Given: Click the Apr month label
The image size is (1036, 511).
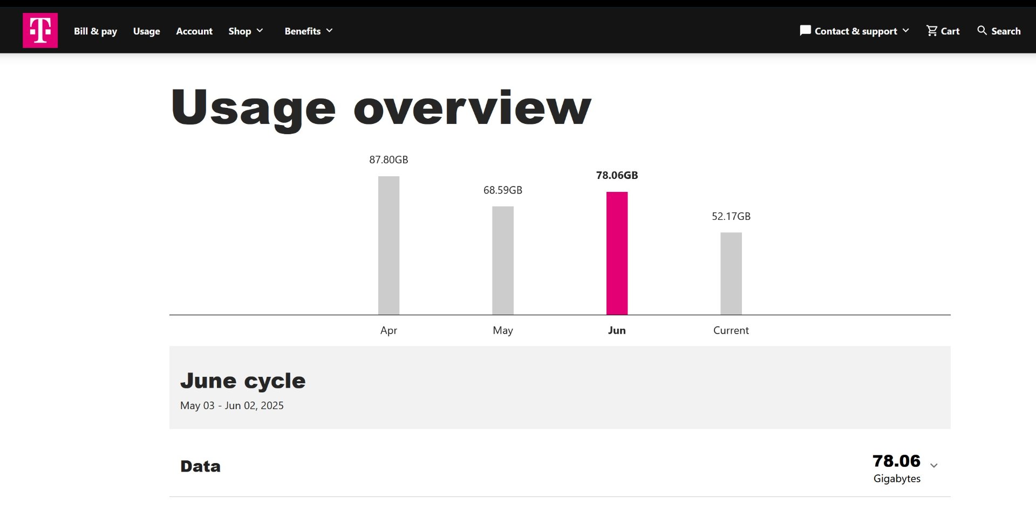Looking at the screenshot, I should (x=388, y=330).
